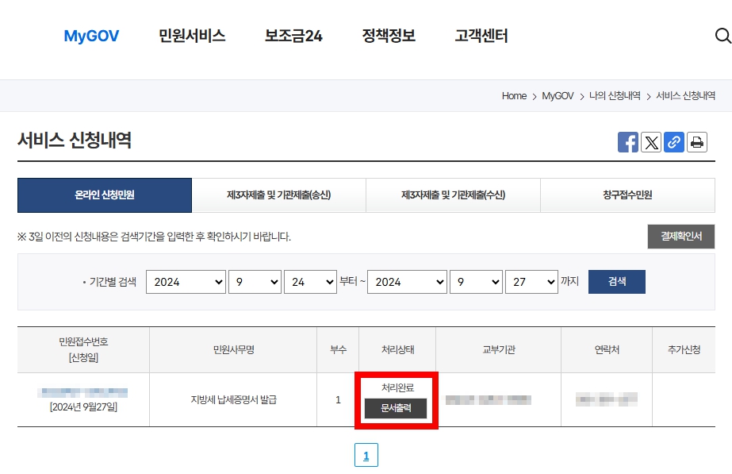Open the search magnifier icon

[x=722, y=36]
